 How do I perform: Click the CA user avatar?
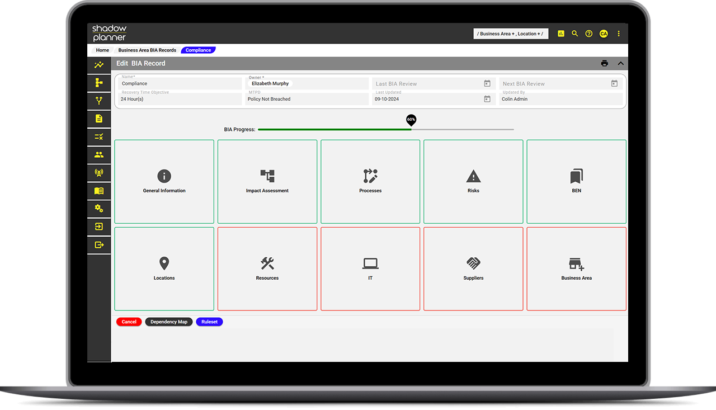pos(603,34)
